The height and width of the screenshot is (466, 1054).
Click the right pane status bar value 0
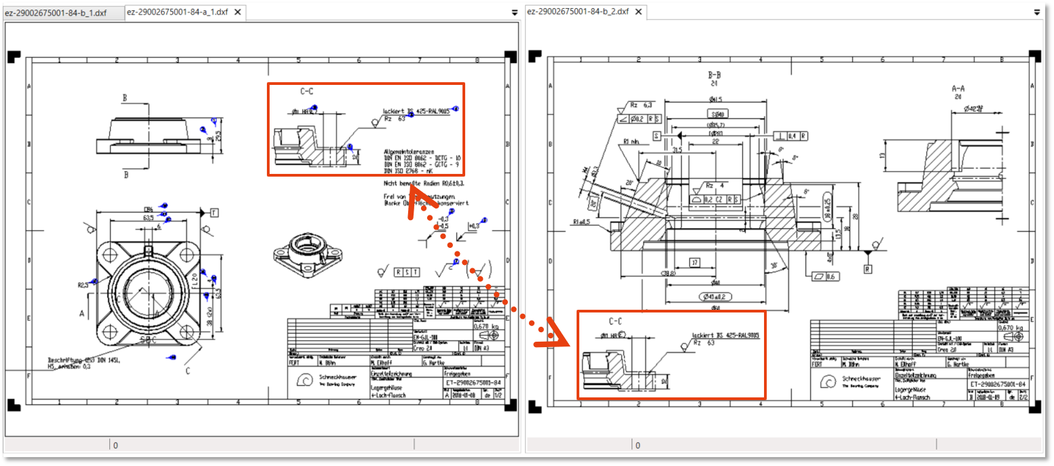pyautogui.click(x=638, y=446)
